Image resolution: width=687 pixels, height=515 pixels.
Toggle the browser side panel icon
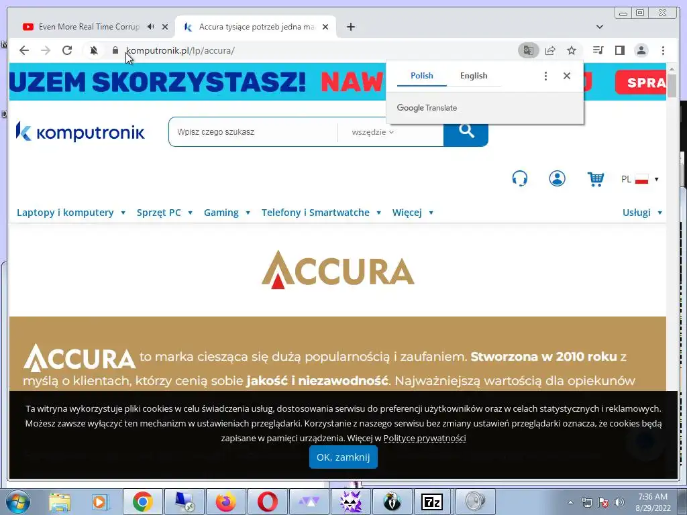pyautogui.click(x=619, y=50)
